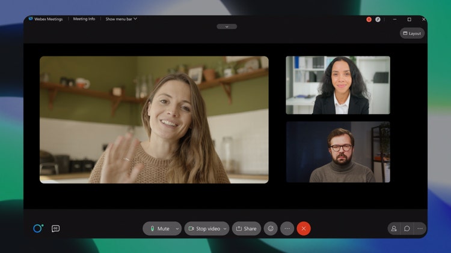Open the emoji reactions picker

pyautogui.click(x=271, y=228)
